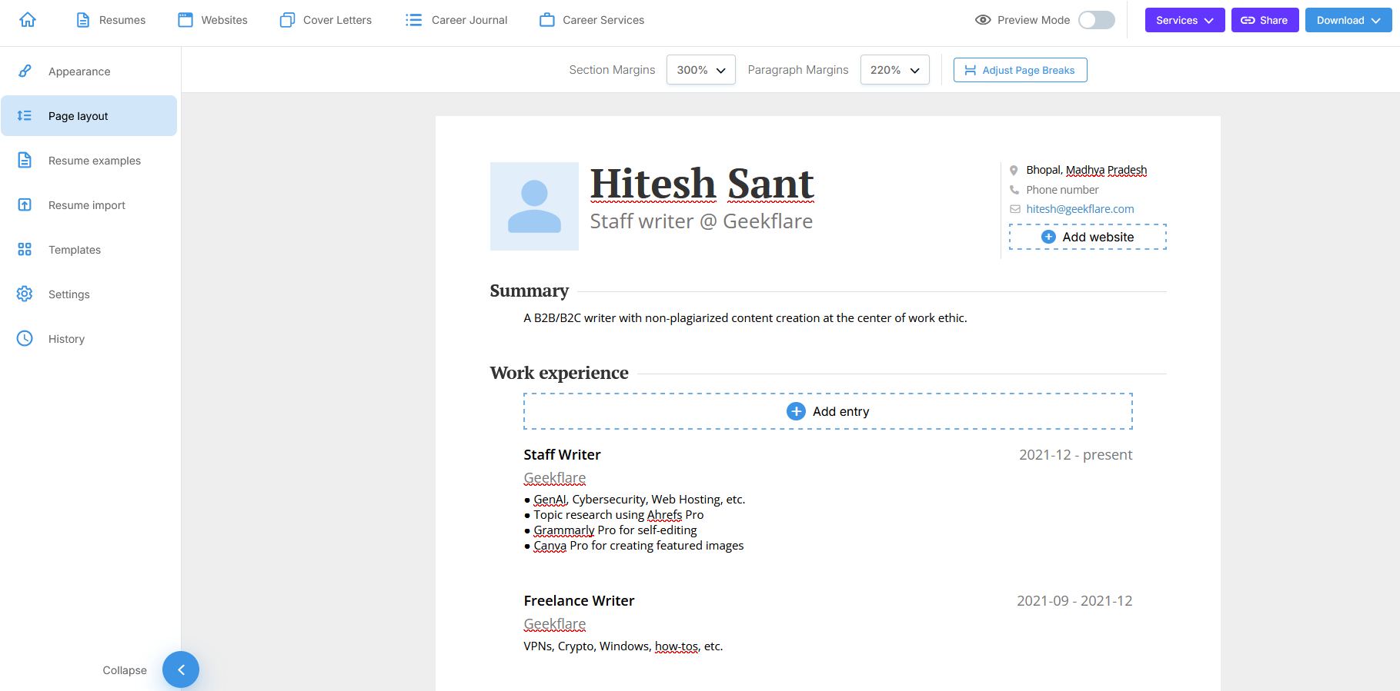Select Templates in the sidebar
The height and width of the screenshot is (691, 1400).
pyautogui.click(x=89, y=250)
